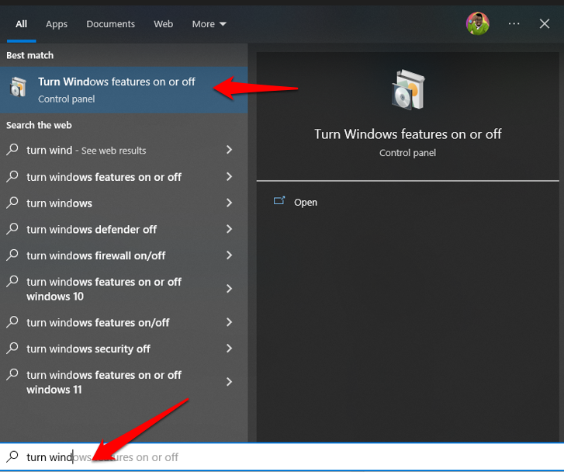Click the Open action icon
The image size is (564, 472).
pos(279,201)
